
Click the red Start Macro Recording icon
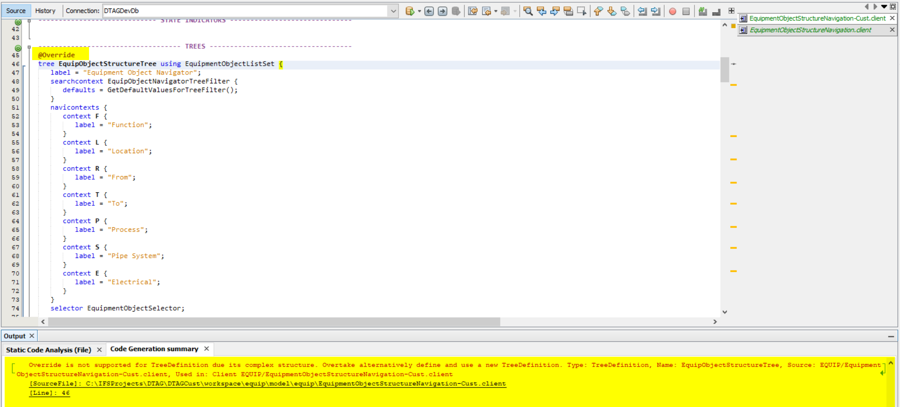coord(672,11)
